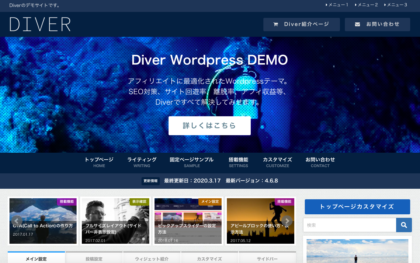Click the envelope icon beside お問い合わせ
Screen dimensions: 420x263
[357, 24]
